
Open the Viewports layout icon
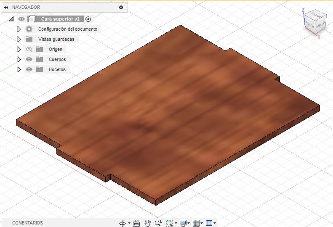pyautogui.click(x=209, y=223)
